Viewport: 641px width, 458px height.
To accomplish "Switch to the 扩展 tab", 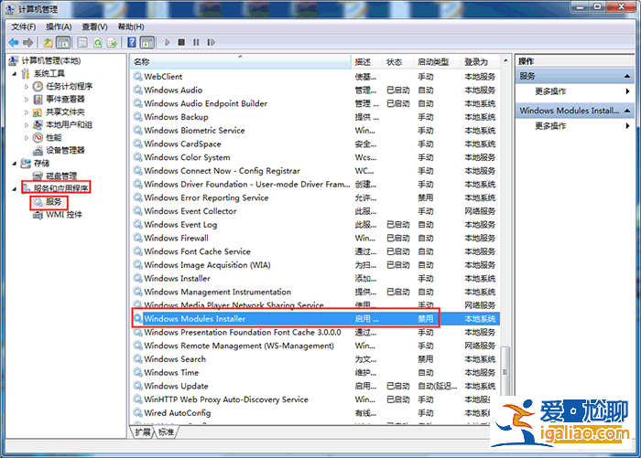I will click(x=143, y=431).
